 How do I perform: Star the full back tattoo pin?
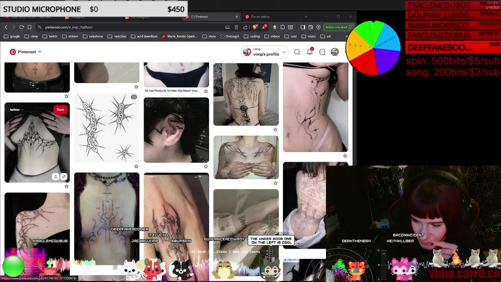(x=276, y=129)
